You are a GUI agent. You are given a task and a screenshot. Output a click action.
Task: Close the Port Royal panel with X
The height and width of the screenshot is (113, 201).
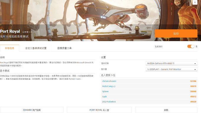click(x=195, y=2)
